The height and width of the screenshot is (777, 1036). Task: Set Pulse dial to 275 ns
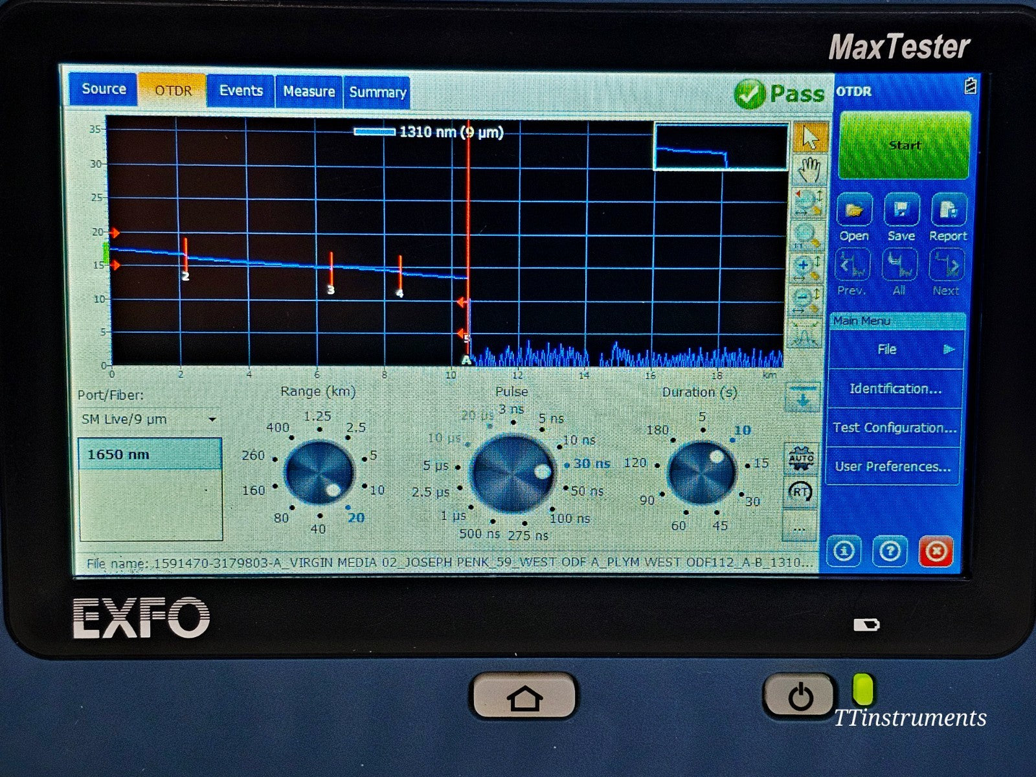pos(528,534)
